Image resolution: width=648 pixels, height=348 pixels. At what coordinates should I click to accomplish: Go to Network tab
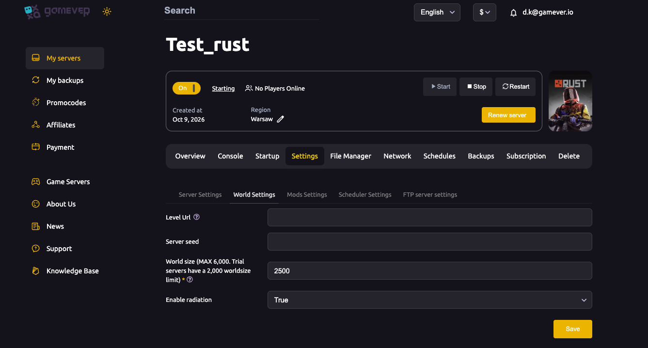(x=397, y=156)
